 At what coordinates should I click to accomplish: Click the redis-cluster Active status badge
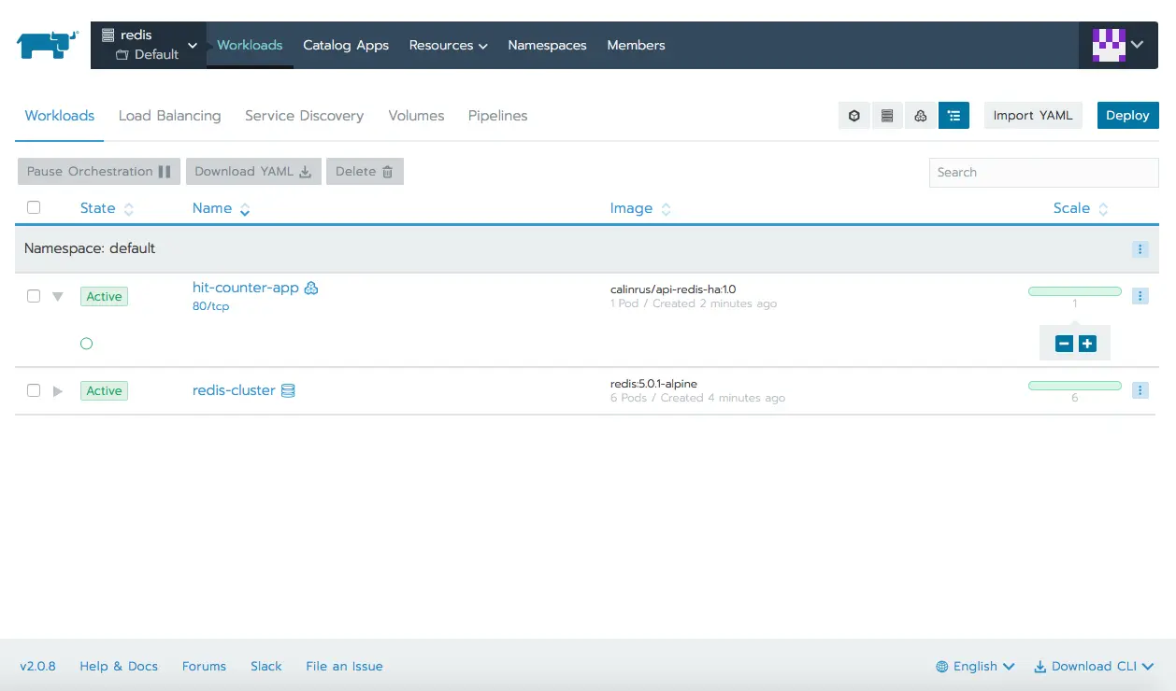(104, 390)
